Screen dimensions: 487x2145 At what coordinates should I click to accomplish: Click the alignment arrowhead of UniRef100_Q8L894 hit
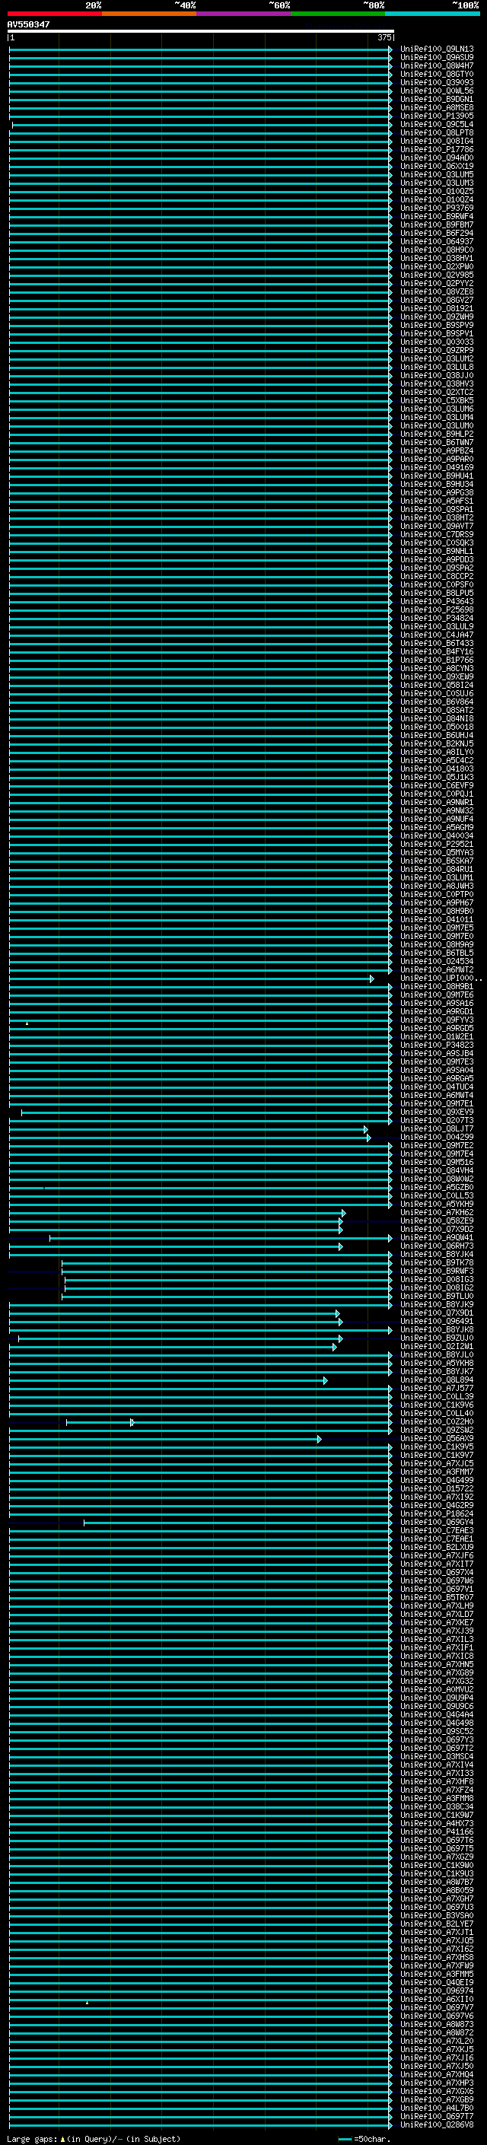(x=326, y=1380)
